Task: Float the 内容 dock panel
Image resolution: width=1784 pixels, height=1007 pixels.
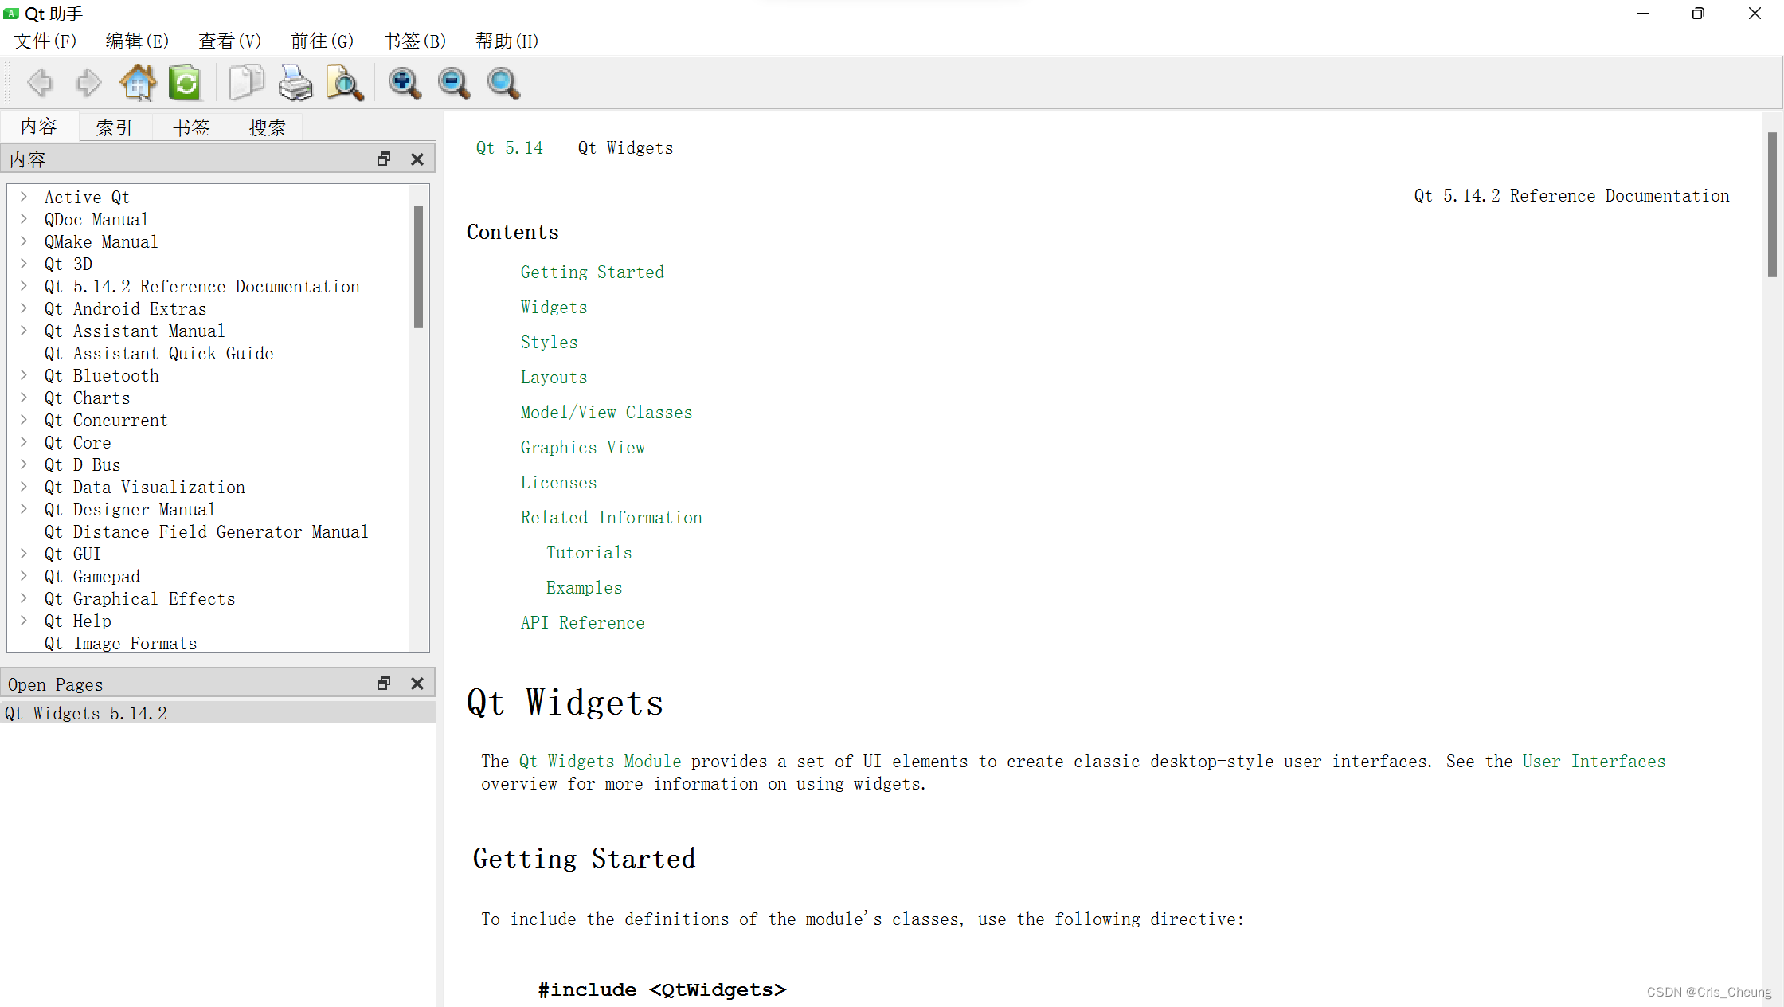Action: (384, 159)
